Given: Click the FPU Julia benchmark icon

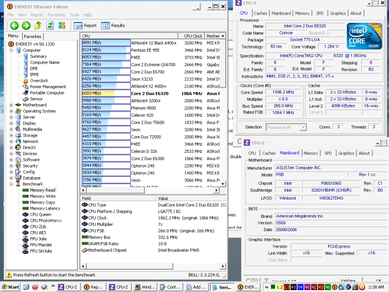Looking at the screenshot, I should point(25,239).
